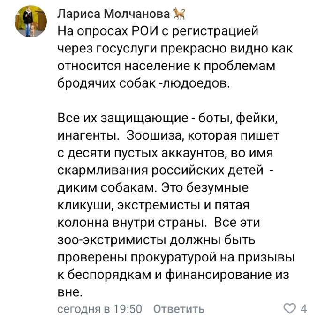Click the line about бродячих собак -людоедов

[143, 83]
